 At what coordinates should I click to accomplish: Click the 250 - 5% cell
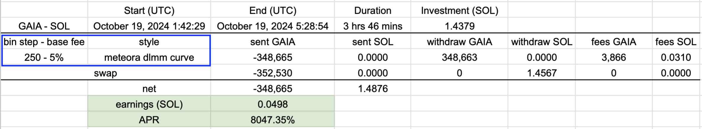[44, 57]
